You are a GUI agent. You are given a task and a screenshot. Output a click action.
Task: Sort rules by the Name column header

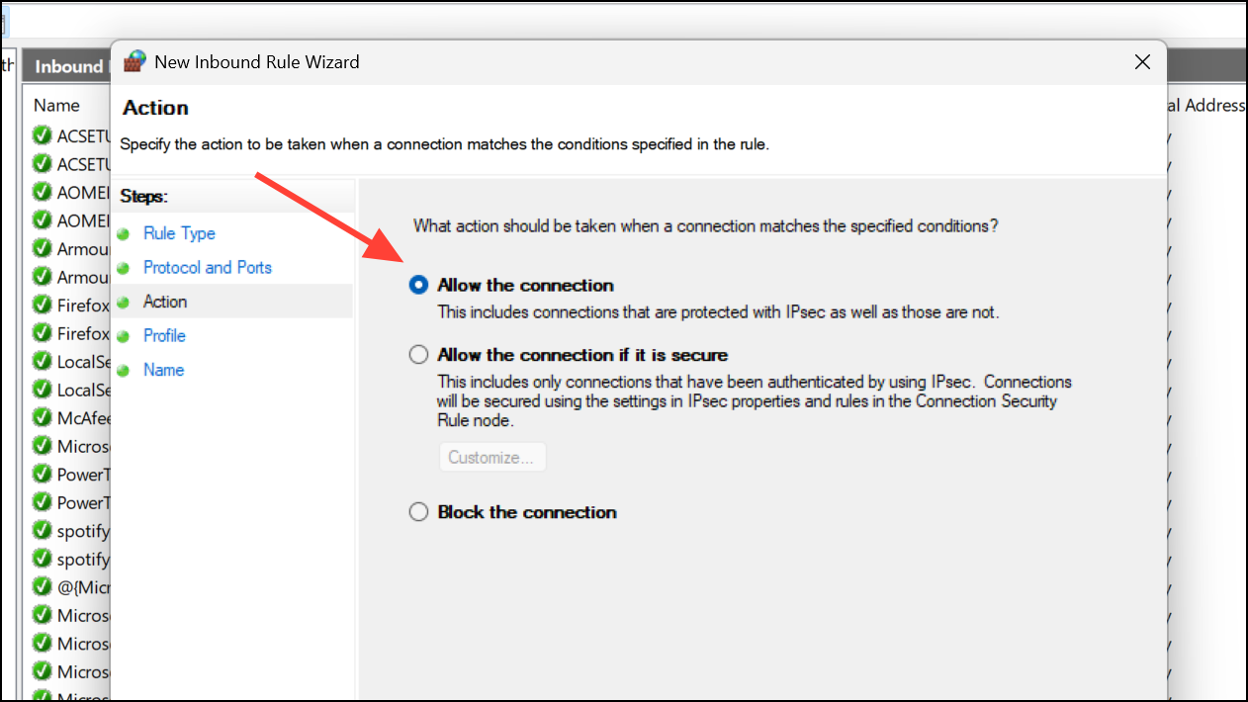click(56, 105)
